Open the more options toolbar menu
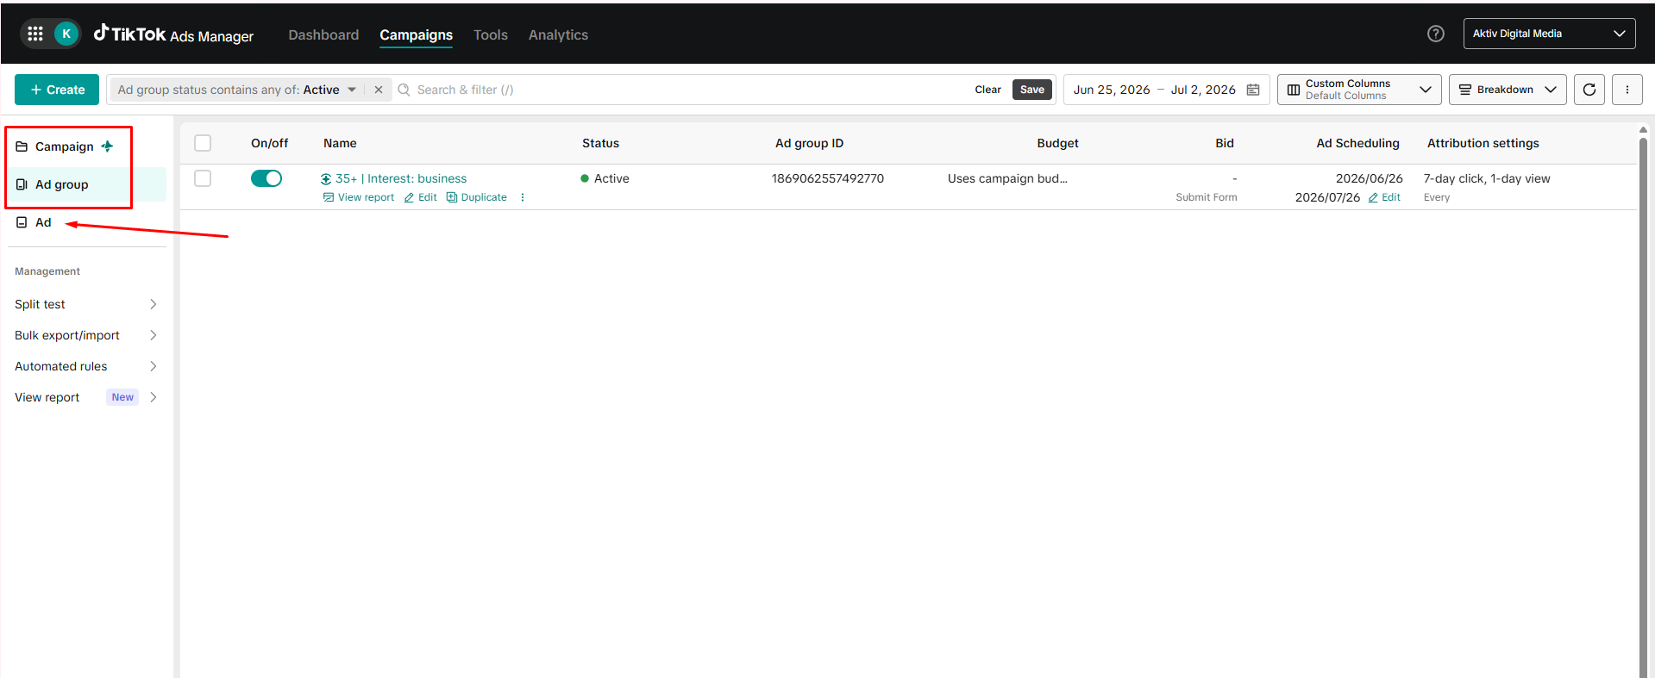 pos(1627,90)
